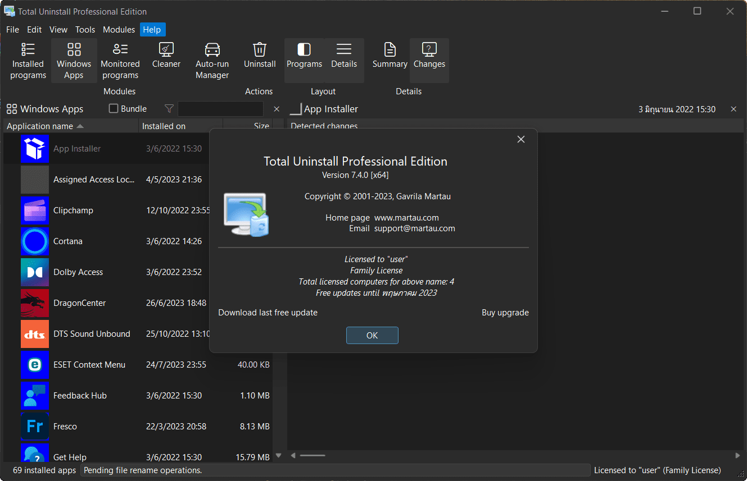Open the View menu
Viewport: 747px width, 481px height.
(x=58, y=30)
